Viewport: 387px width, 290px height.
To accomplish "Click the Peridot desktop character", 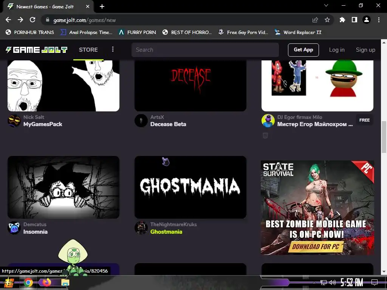I will 73,257.
